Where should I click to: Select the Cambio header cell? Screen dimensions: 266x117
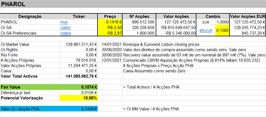click(x=213, y=16)
